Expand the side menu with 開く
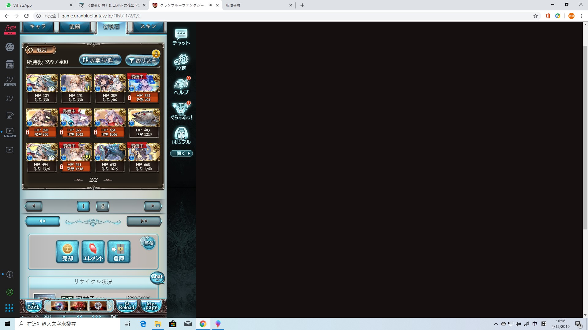This screenshot has width=588, height=330. [x=181, y=153]
